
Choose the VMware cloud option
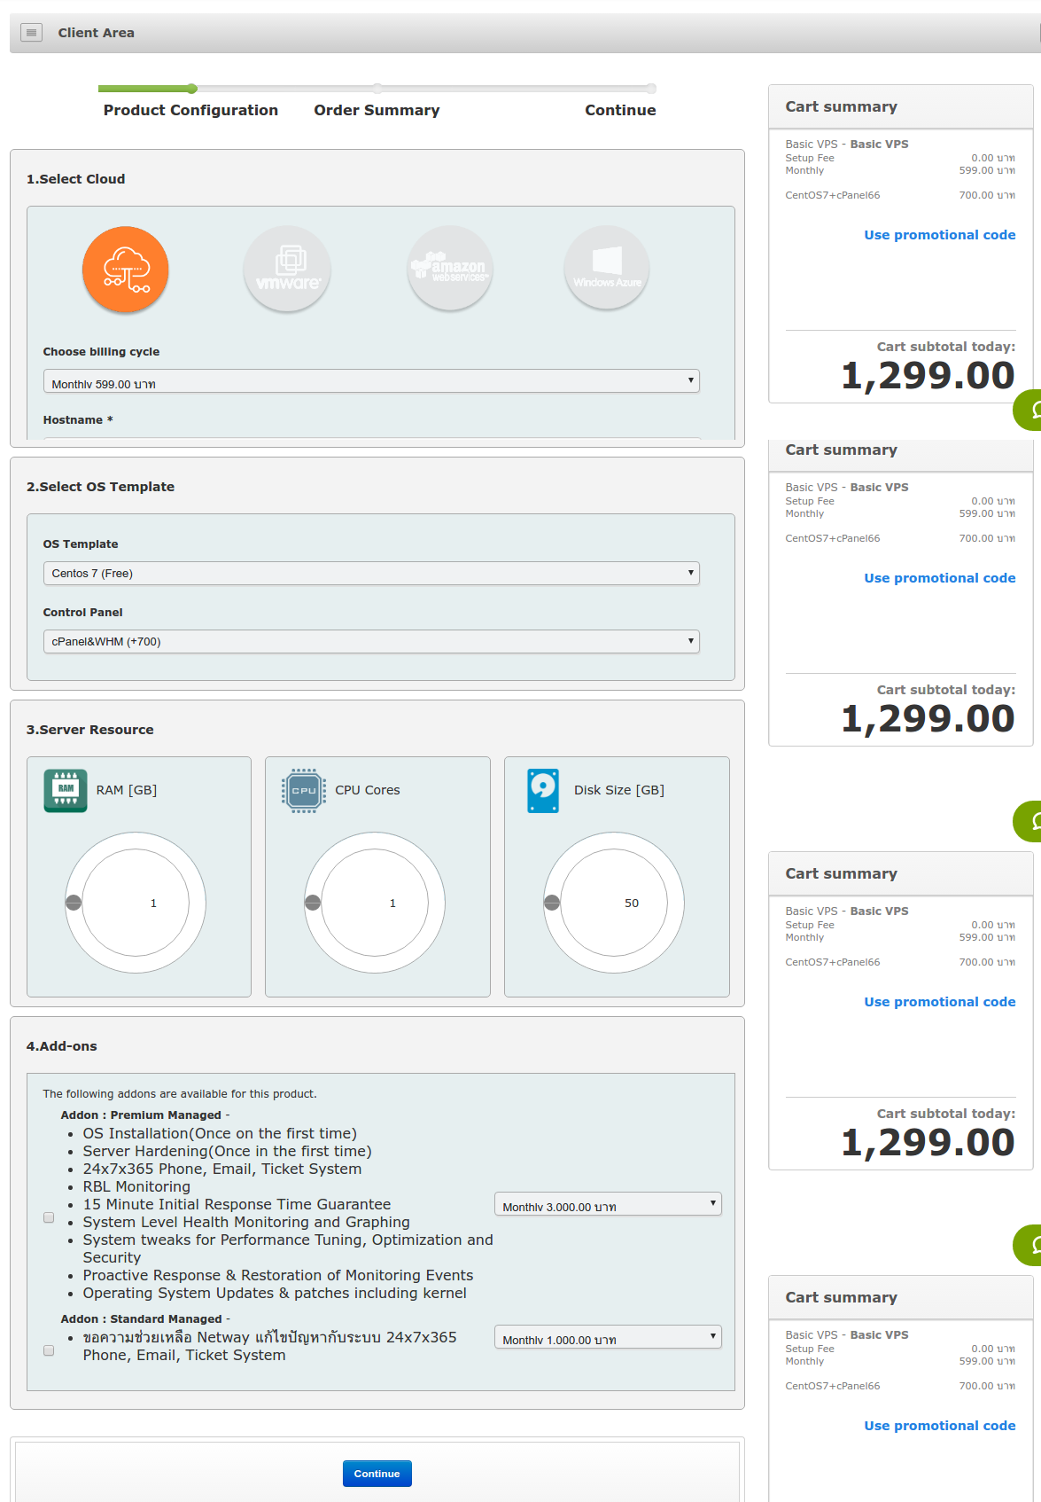tap(287, 270)
